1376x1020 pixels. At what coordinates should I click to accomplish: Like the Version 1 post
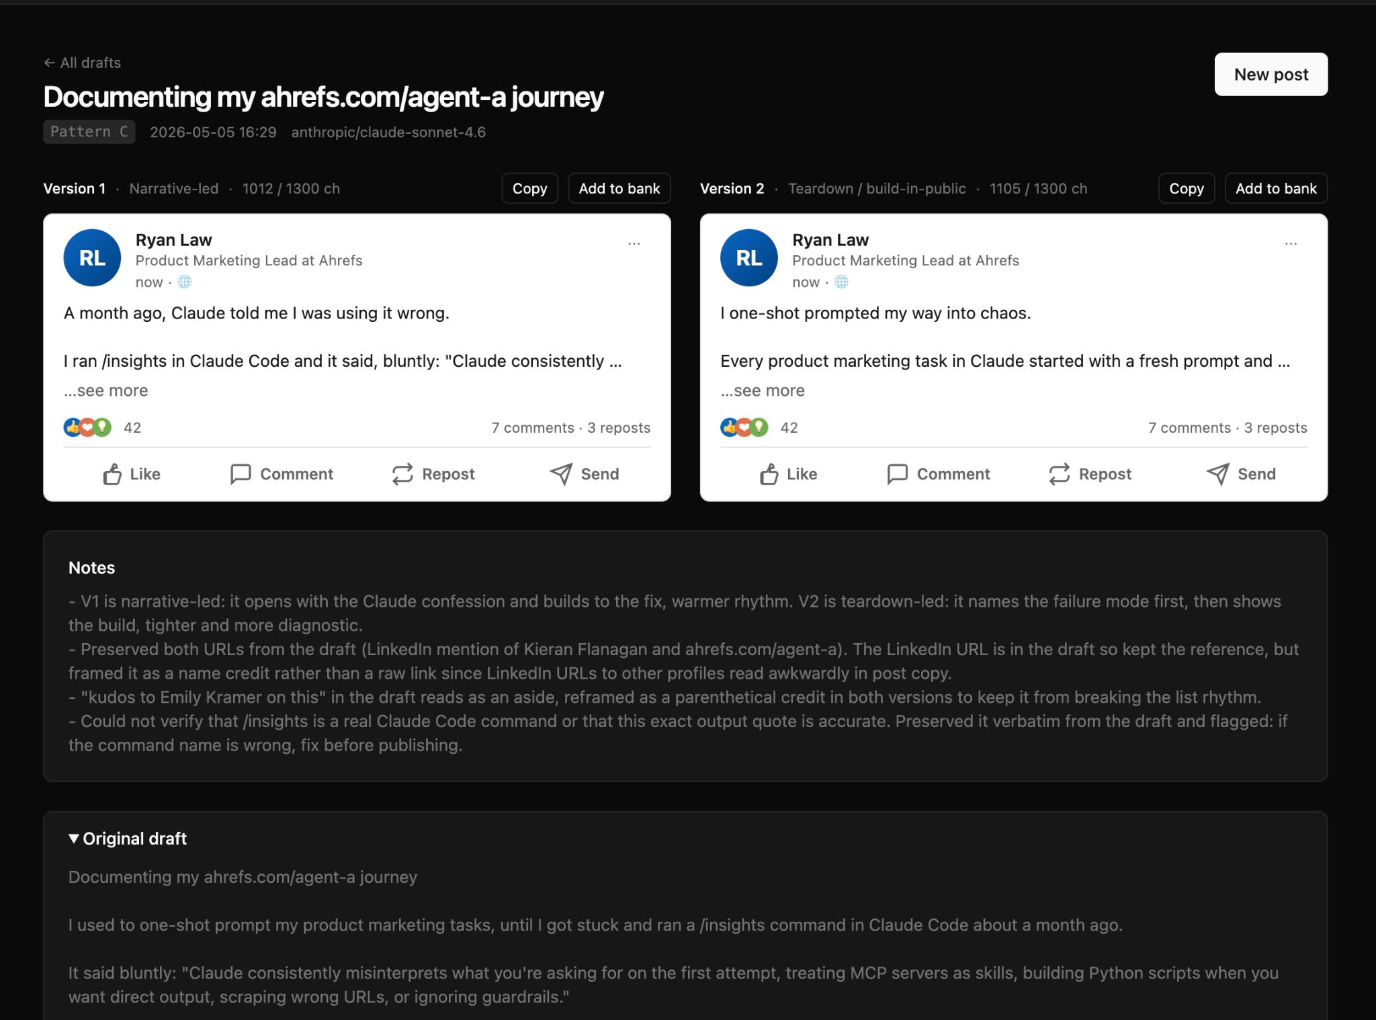coord(131,474)
